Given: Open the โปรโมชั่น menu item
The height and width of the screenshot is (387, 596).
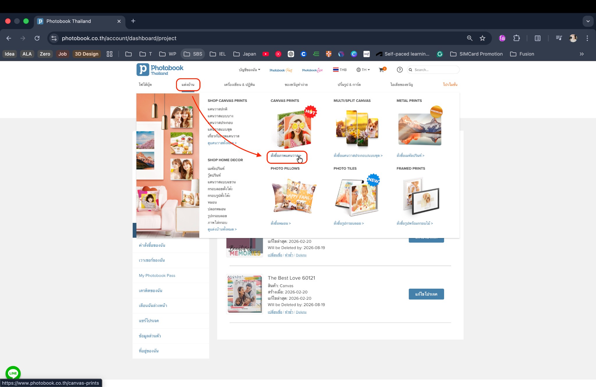Looking at the screenshot, I should click(450, 85).
